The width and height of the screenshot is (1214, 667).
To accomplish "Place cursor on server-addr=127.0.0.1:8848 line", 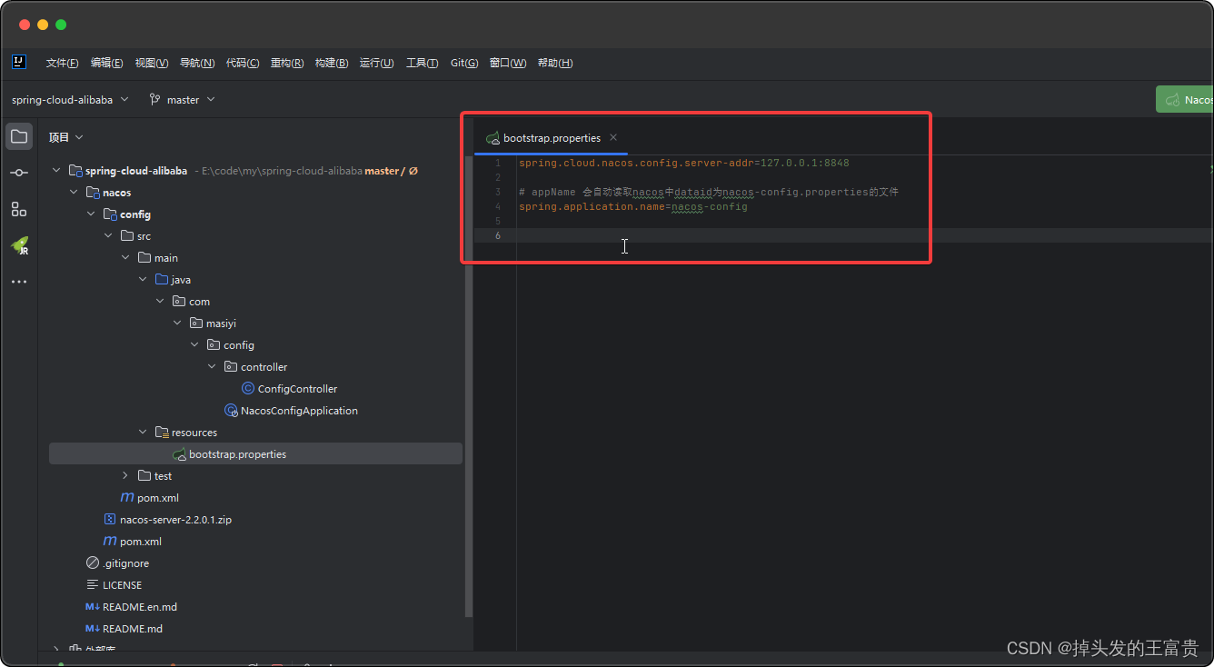I will pos(684,163).
